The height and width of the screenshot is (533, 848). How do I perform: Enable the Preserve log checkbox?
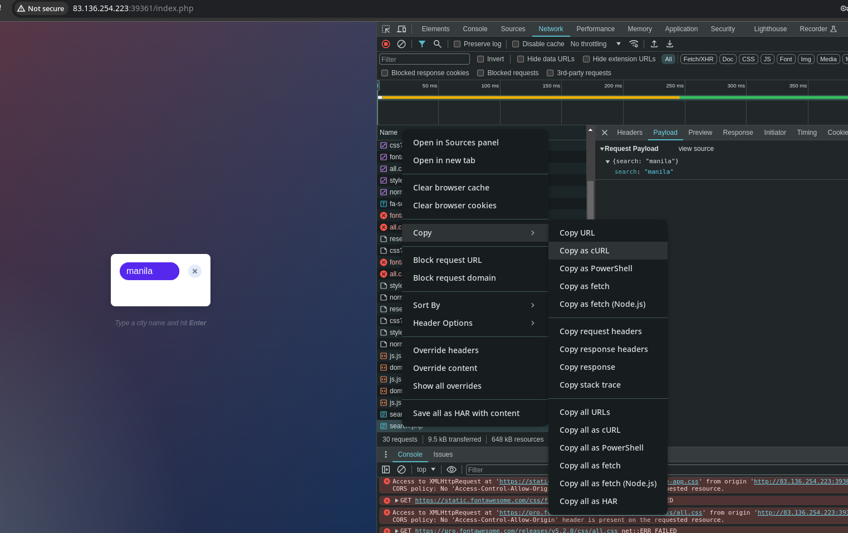click(x=457, y=44)
